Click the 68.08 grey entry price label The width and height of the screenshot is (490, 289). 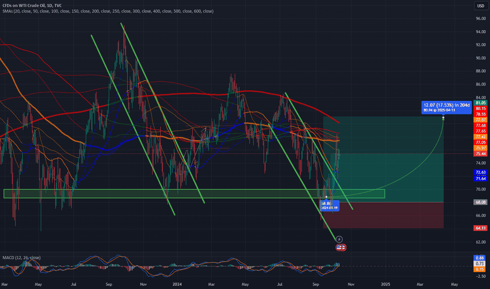click(481, 202)
